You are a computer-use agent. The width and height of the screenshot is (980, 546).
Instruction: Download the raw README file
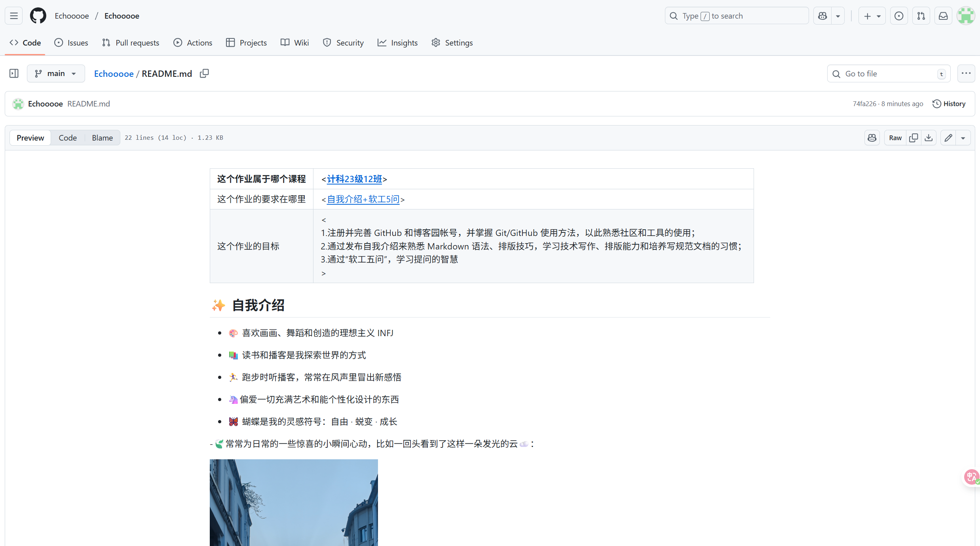tap(929, 138)
